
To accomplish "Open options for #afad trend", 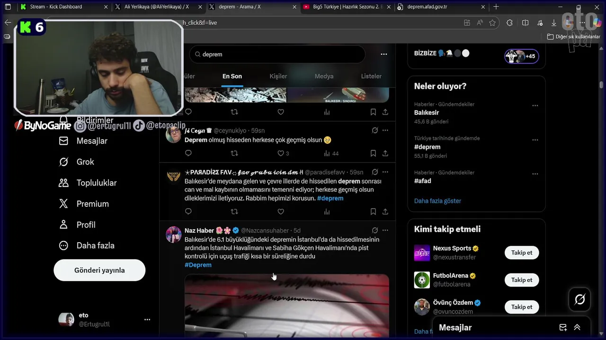I will tap(535, 174).
